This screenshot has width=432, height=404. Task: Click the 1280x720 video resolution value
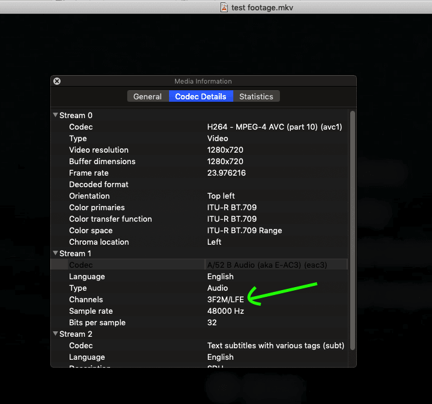pos(225,150)
